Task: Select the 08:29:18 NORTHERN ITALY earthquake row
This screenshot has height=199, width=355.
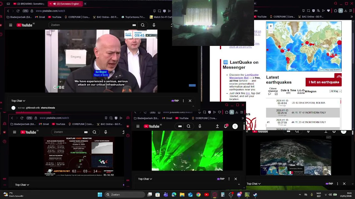Action: [303, 112]
